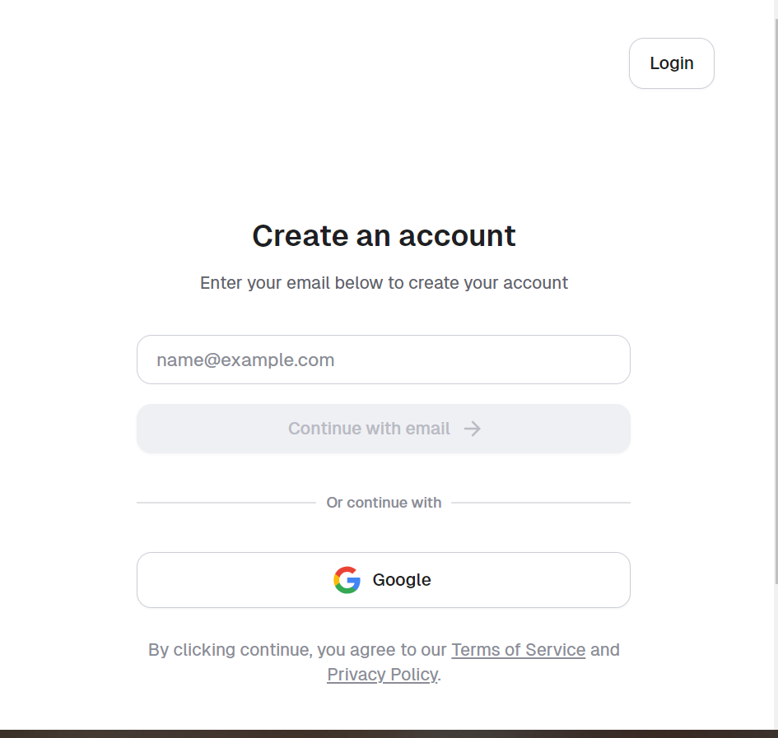Screen dimensions: 778x738
Task: Open the Terms of Service link
Action: coord(519,650)
